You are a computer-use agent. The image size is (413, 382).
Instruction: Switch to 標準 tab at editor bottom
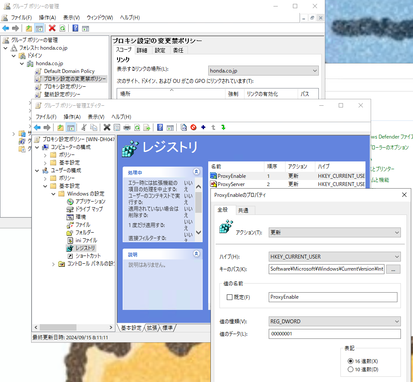168,328
